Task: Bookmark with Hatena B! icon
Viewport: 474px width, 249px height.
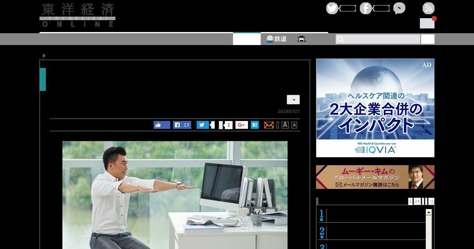Action: tap(255, 125)
